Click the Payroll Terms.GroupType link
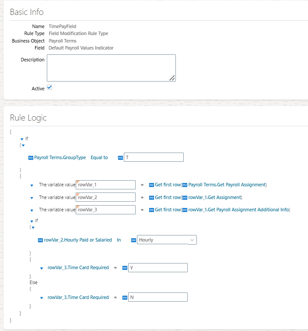This screenshot has width=308, height=331. coord(60,158)
